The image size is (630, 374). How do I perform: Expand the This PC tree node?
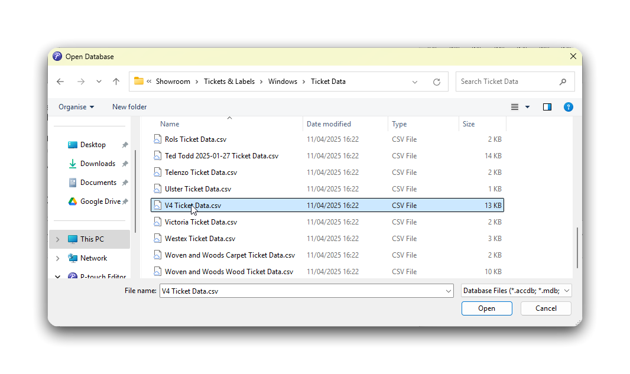point(57,239)
